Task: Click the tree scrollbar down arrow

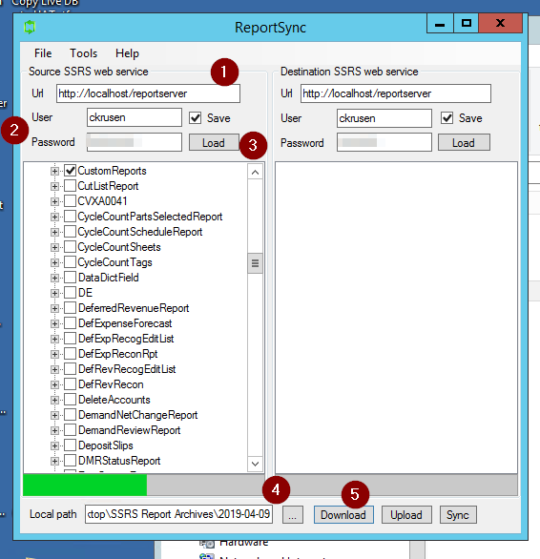Action: [x=255, y=464]
